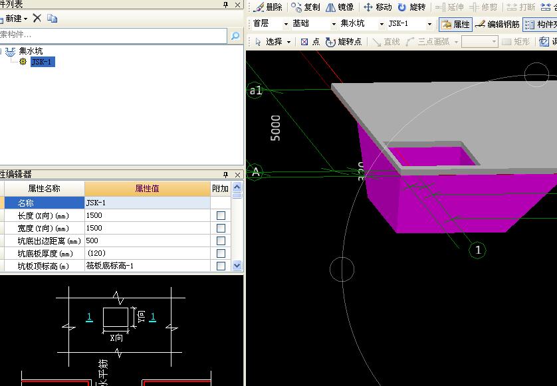
Task: Edit the name value JSK-1 cell
Action: [148, 203]
